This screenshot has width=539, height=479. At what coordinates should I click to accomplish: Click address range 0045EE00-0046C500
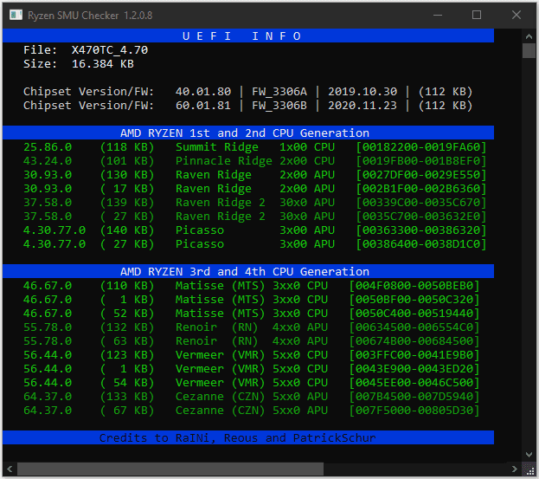(x=414, y=382)
